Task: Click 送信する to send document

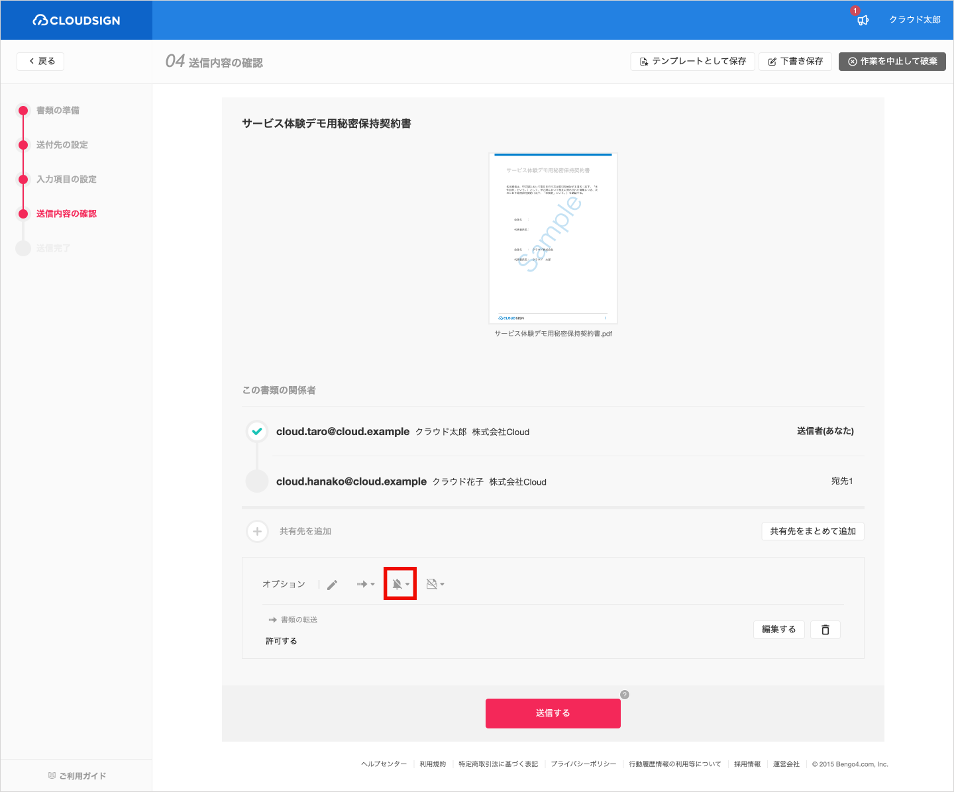Action: pyautogui.click(x=553, y=713)
